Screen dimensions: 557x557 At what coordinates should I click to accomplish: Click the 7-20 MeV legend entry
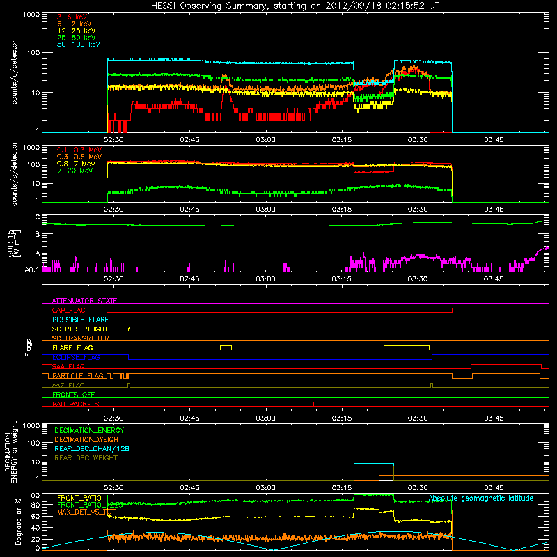click(x=75, y=171)
